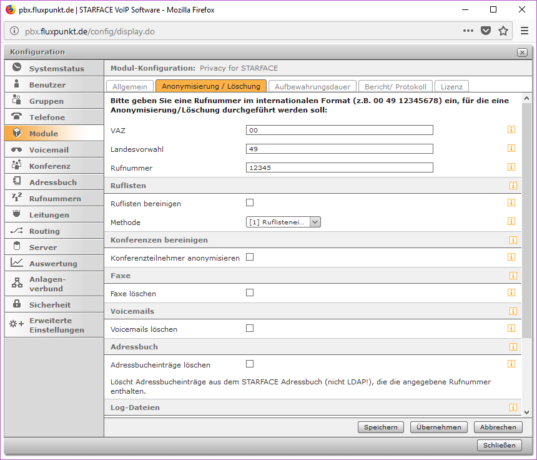Show info for Faxe section header
Image resolution: width=537 pixels, height=460 pixels.
513,276
